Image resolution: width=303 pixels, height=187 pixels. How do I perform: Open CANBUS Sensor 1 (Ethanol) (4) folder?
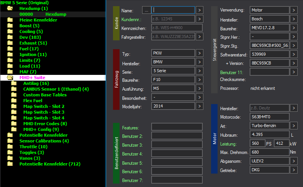(x=56, y=89)
